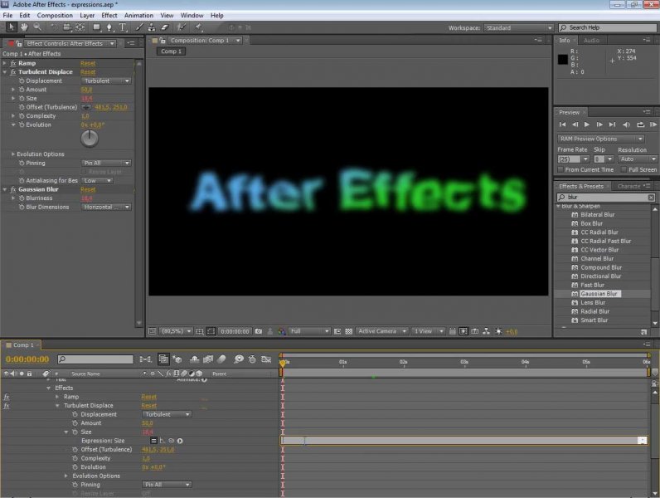Select the Zoom magnifier tool
Viewport: 660px width, 498px height.
tap(38, 27)
